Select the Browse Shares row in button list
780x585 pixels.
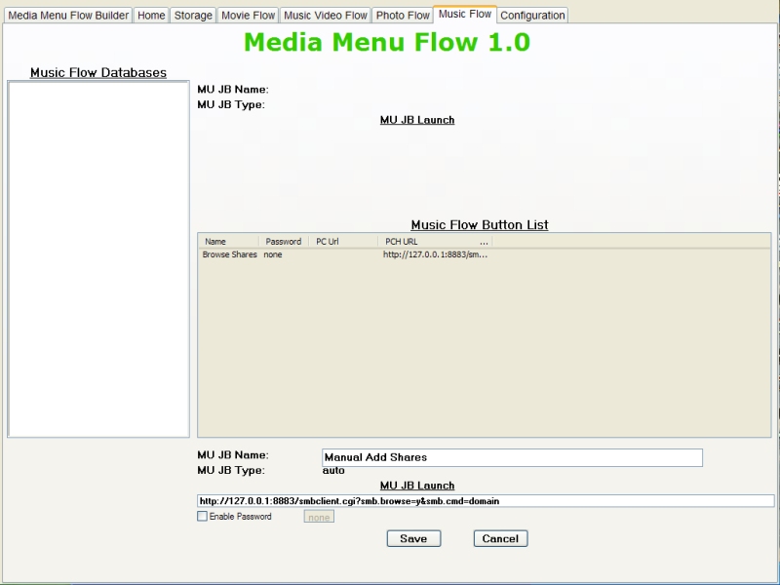coord(230,254)
